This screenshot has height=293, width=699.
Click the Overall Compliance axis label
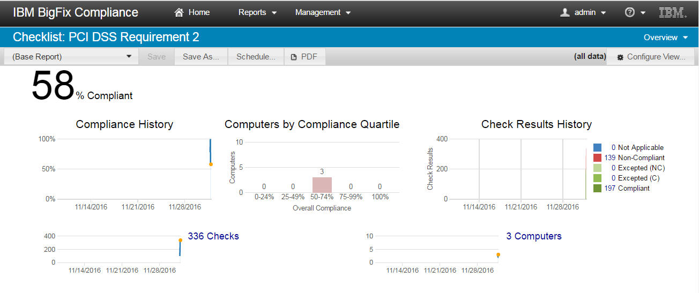[322, 208]
